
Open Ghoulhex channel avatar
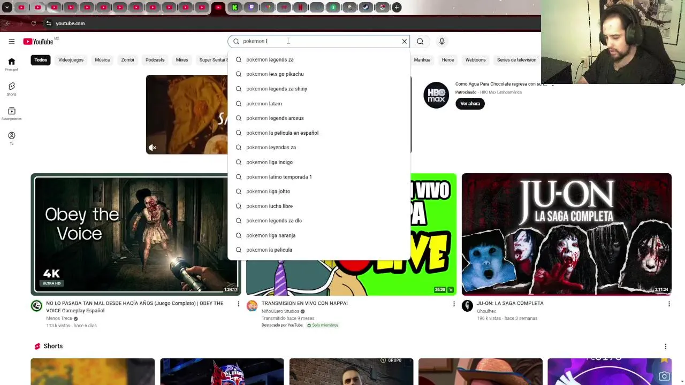(x=467, y=306)
